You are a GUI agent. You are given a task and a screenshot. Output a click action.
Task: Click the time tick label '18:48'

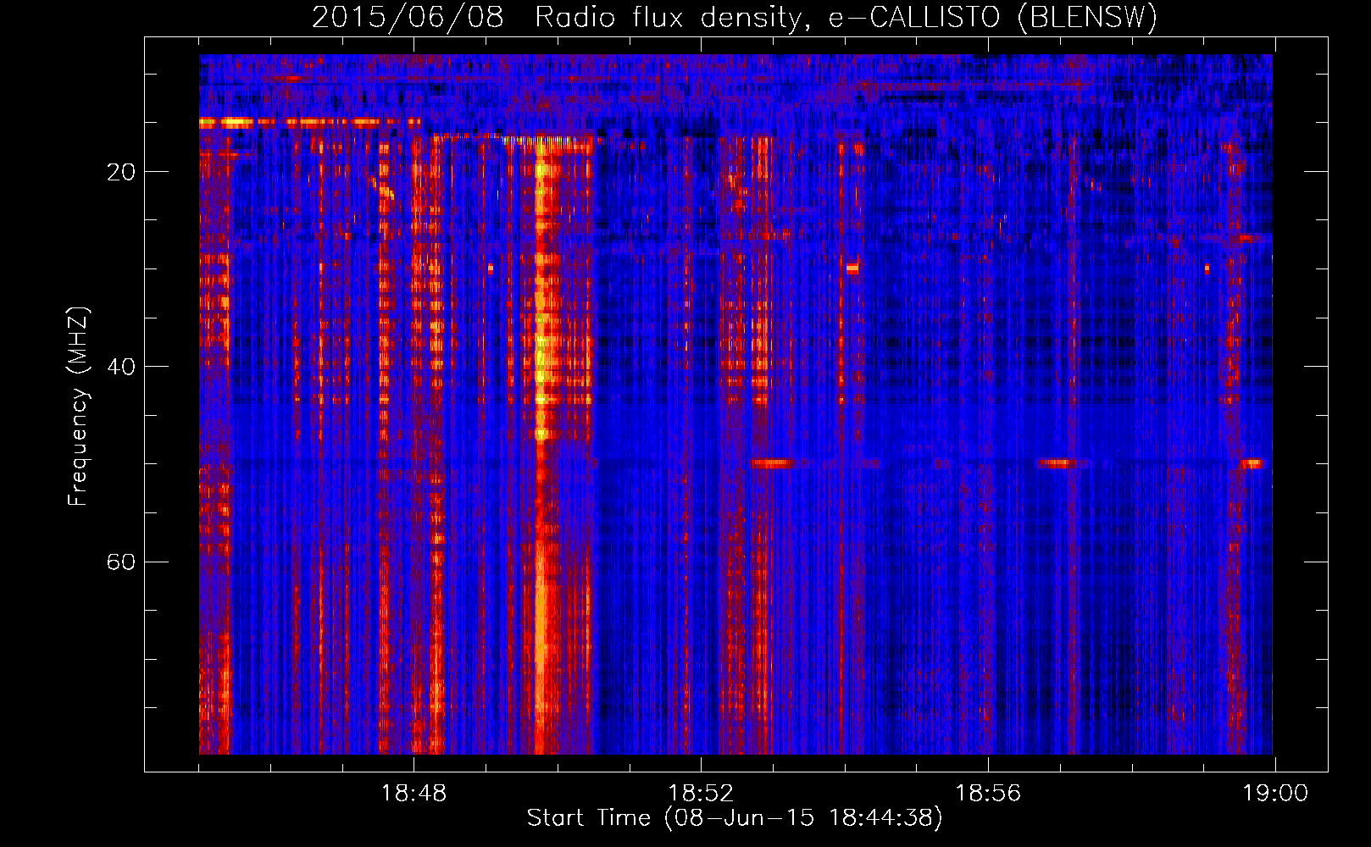tap(414, 794)
